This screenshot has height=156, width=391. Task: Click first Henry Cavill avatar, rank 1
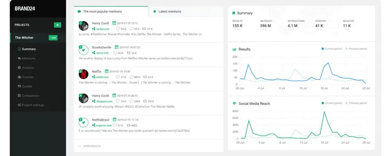pos(84,26)
